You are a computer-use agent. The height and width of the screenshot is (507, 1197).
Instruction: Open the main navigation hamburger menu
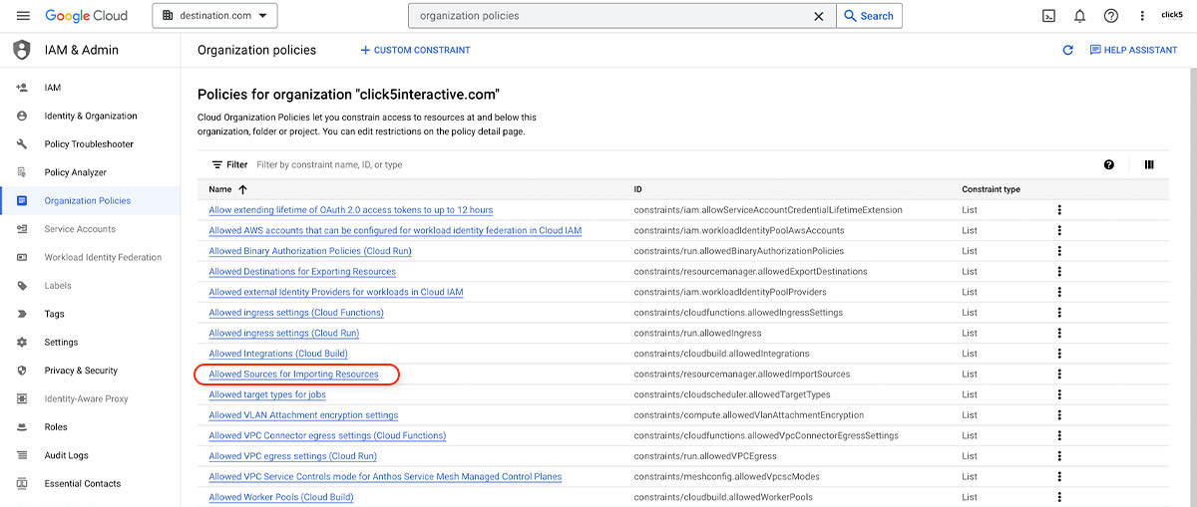(x=23, y=16)
